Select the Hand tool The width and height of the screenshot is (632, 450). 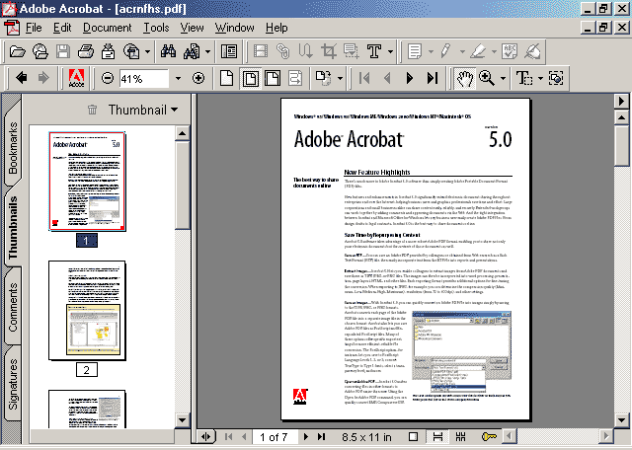[x=465, y=78]
